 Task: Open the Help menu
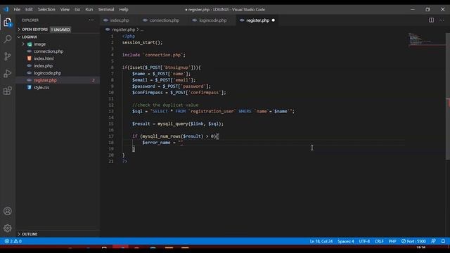tap(124, 9)
